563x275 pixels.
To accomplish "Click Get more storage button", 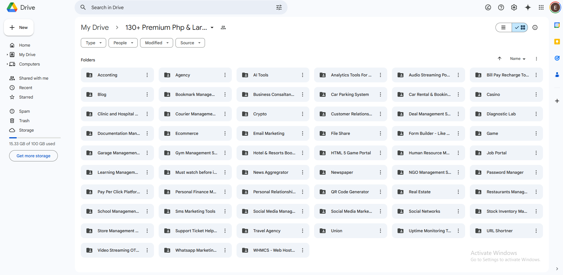I will tap(33, 156).
